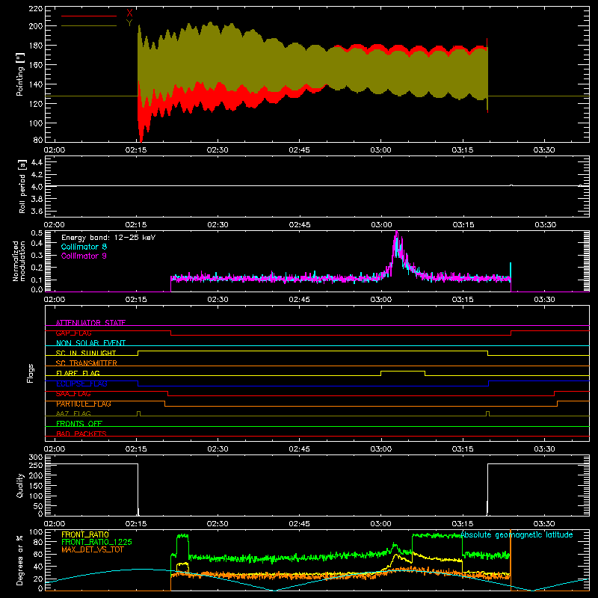Click the 02:45 time label under Roll period plot
This screenshot has height=598, width=598.
[x=300, y=225]
